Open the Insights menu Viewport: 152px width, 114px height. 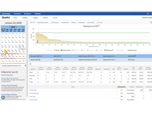point(35,18)
